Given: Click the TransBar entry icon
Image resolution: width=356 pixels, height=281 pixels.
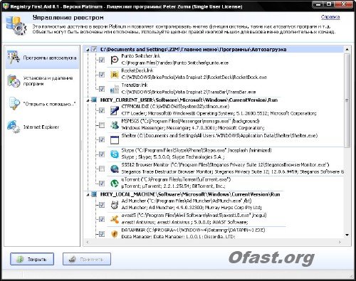Looking at the screenshot, I should point(115,89).
